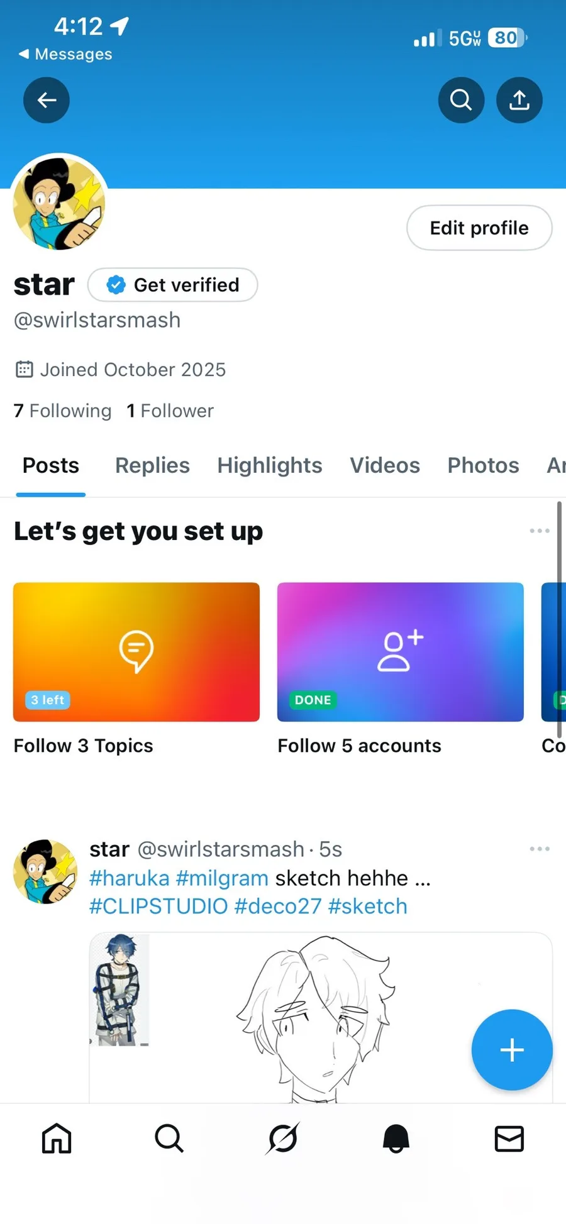The height and width of the screenshot is (1224, 566).
Task: Tap the share profile icon
Action: click(x=519, y=100)
